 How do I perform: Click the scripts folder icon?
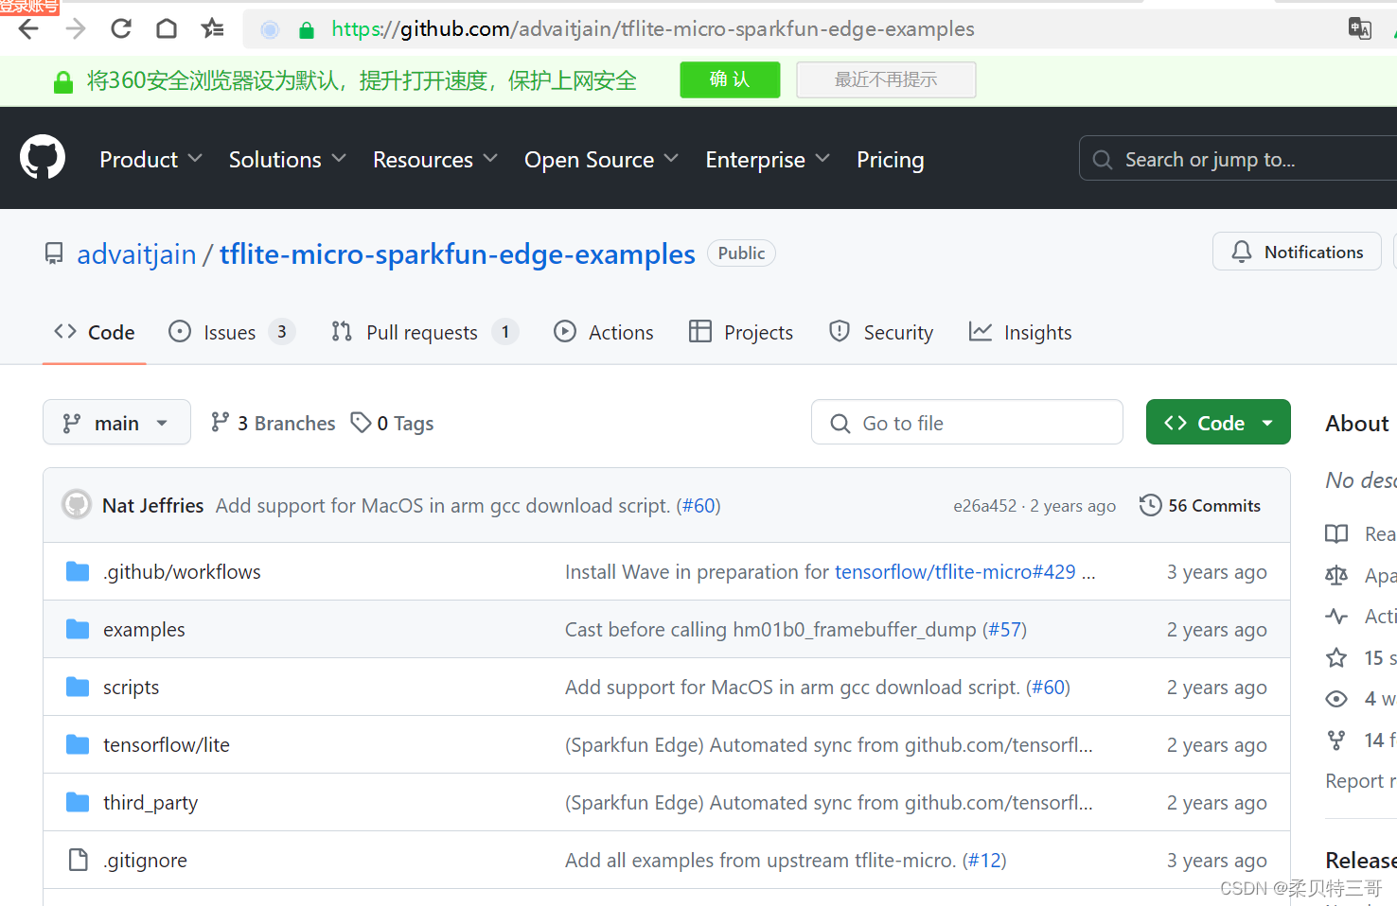78,687
